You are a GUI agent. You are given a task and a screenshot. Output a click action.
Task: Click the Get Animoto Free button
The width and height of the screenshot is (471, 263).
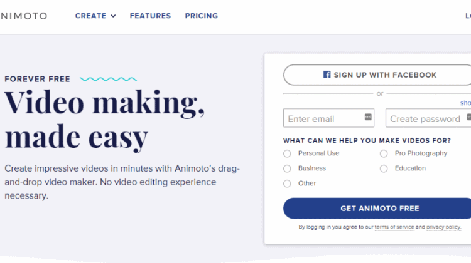click(377, 208)
